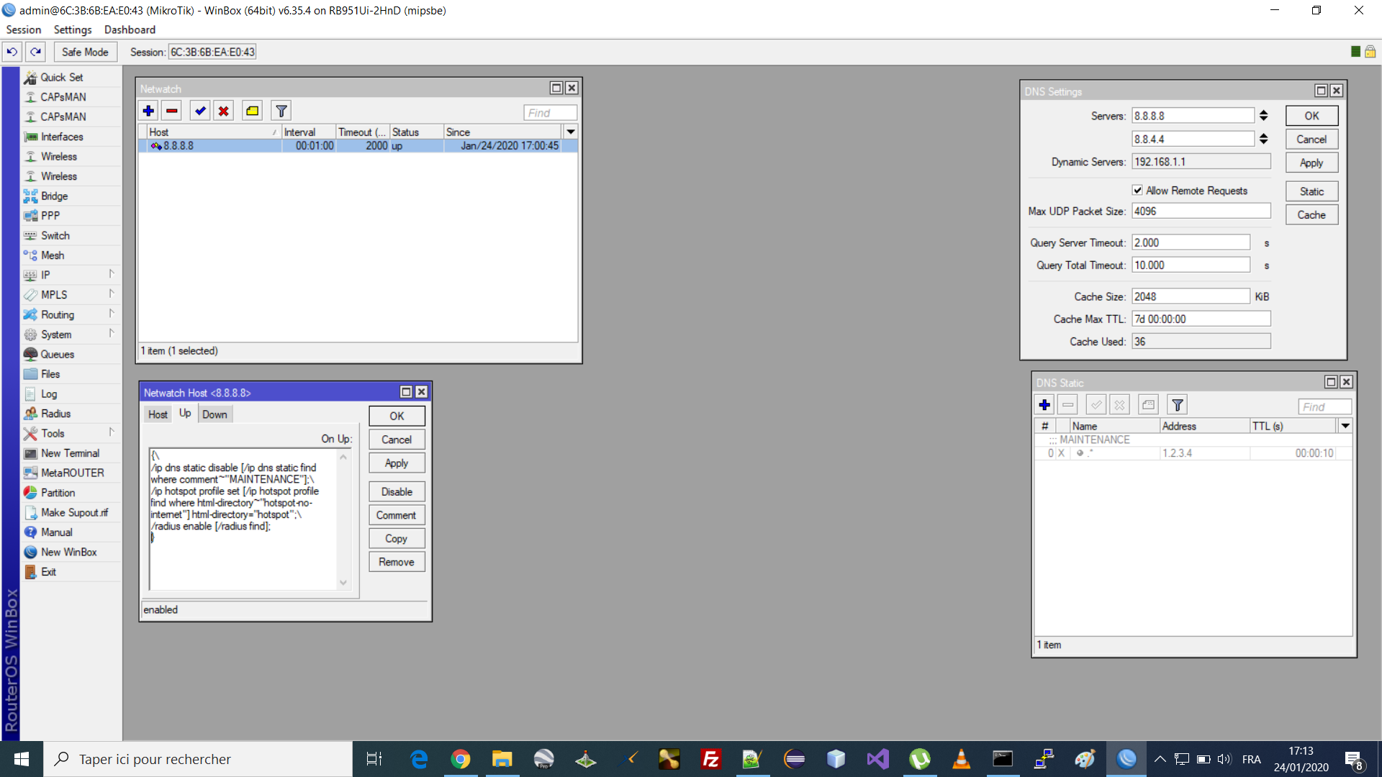Click Copy in Netwatch Host dialog
Viewport: 1382px width, 777px height.
[397, 539]
